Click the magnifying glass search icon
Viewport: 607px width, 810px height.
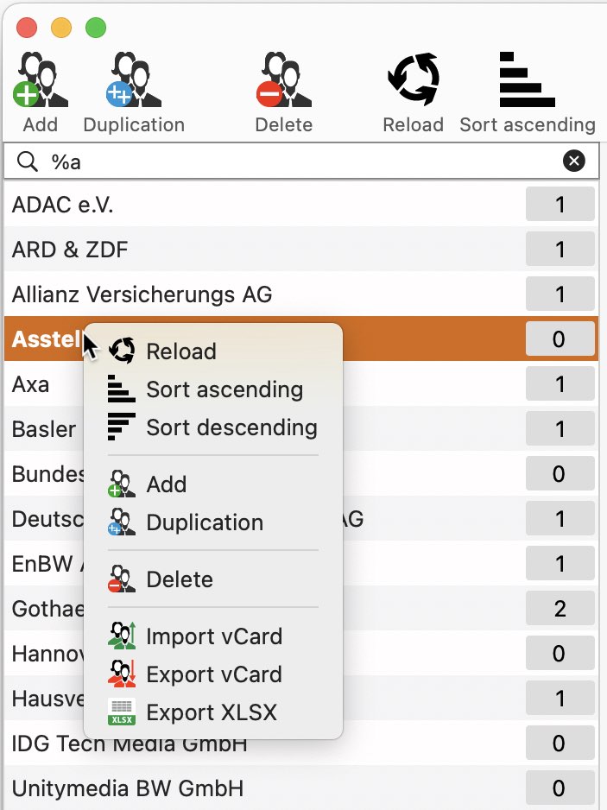(x=27, y=161)
